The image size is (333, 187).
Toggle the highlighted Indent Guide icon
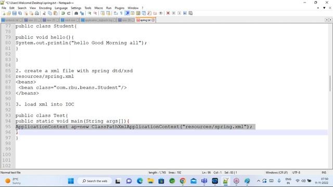click(x=127, y=13)
